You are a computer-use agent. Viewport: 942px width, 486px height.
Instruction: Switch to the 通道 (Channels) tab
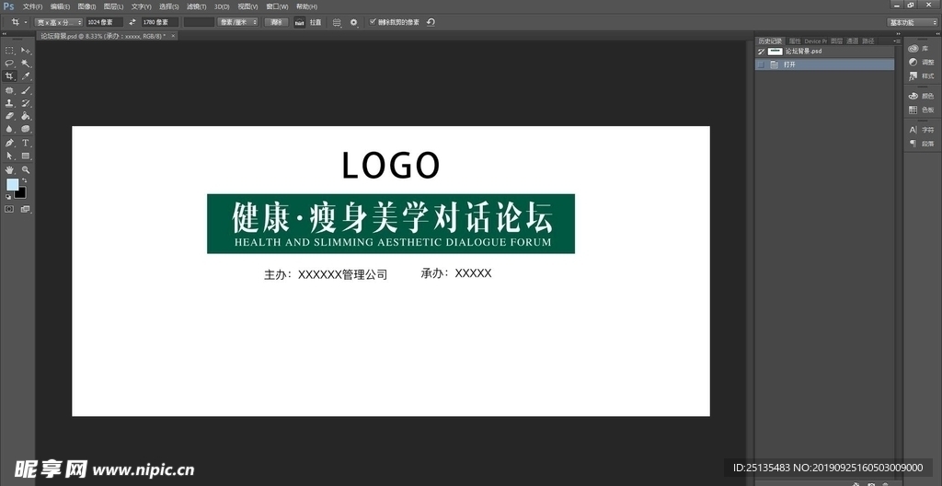tap(852, 41)
